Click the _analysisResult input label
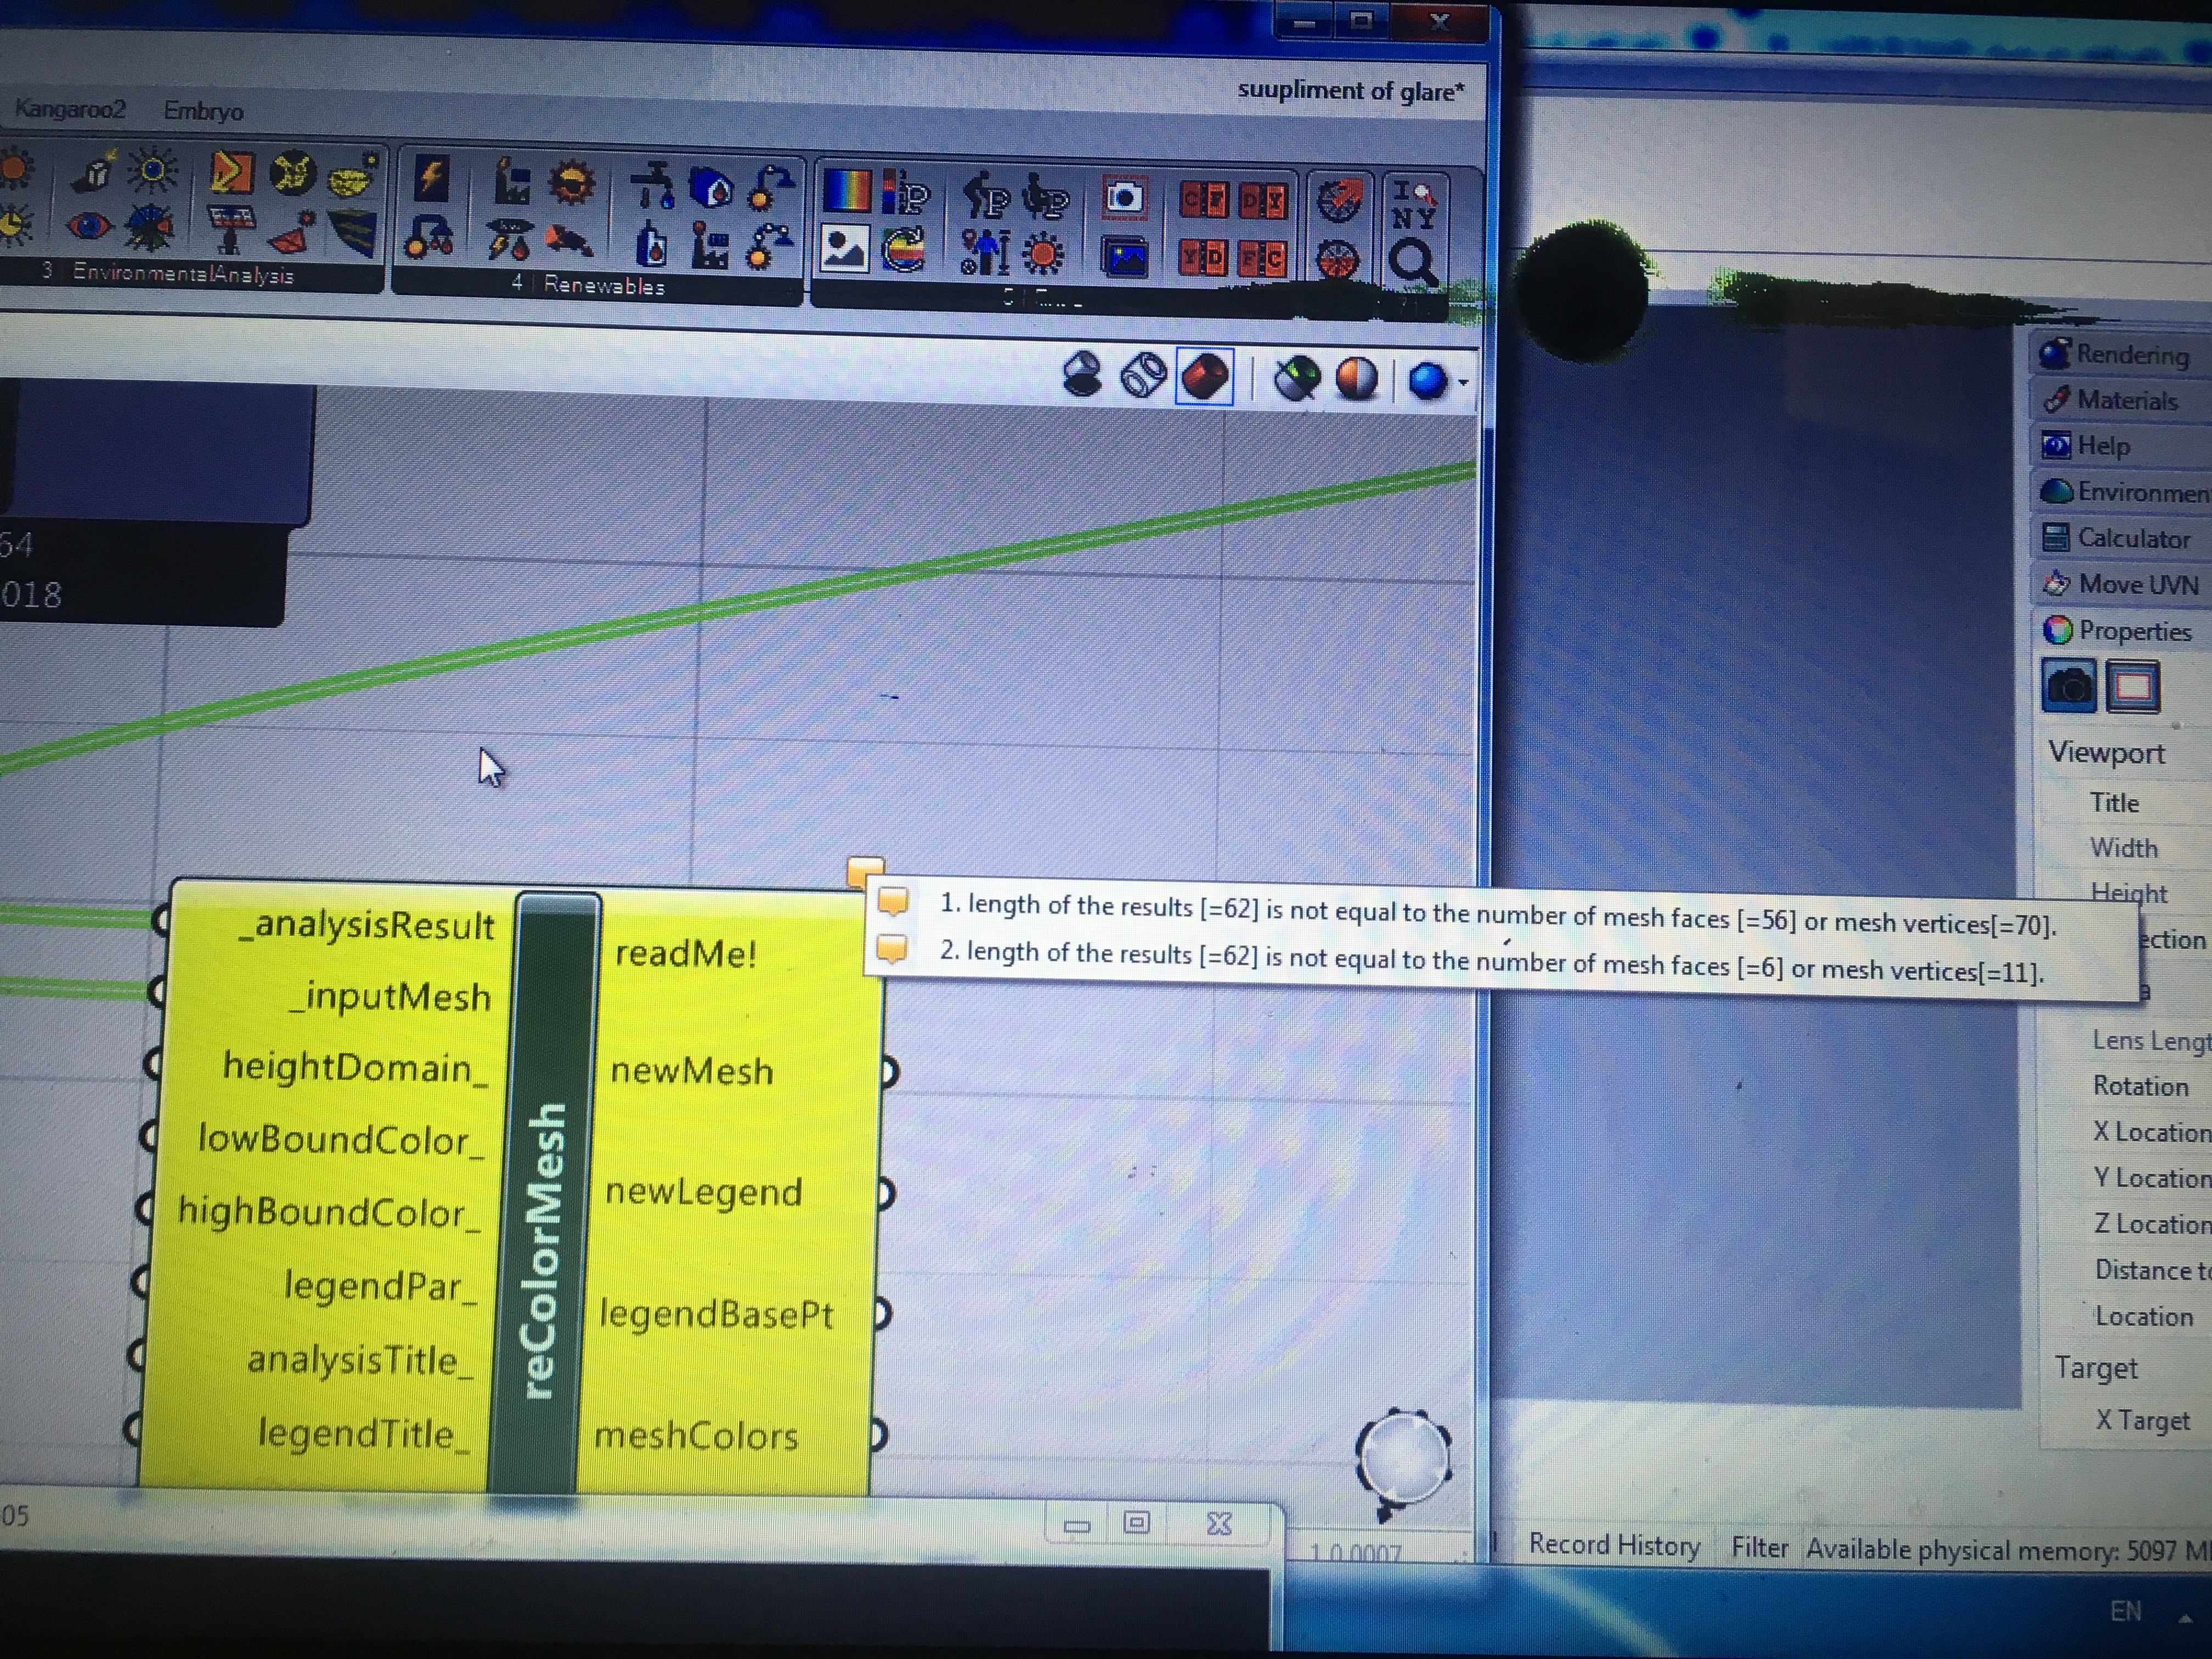The height and width of the screenshot is (1659, 2212). tap(366, 925)
